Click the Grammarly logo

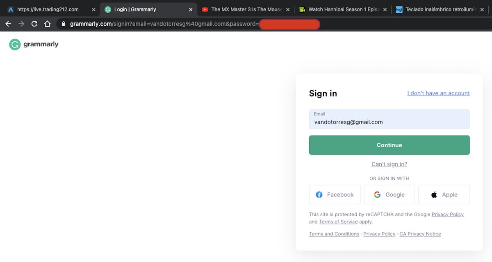[33, 44]
